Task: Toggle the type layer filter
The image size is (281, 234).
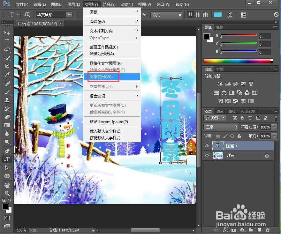Action: click(x=250, y=118)
